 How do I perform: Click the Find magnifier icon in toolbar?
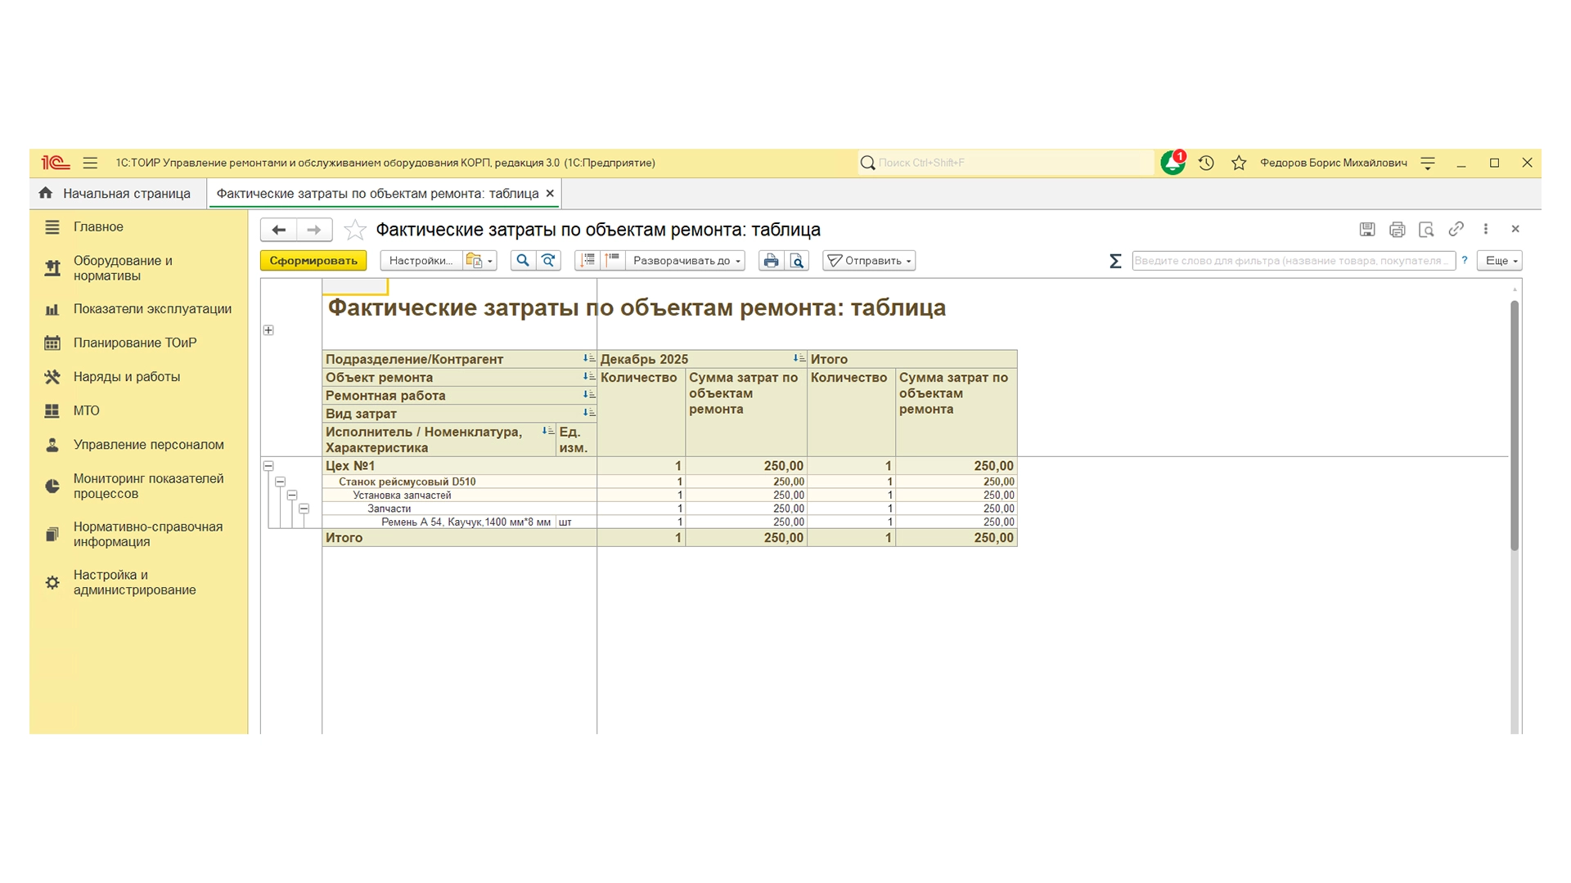pos(523,261)
